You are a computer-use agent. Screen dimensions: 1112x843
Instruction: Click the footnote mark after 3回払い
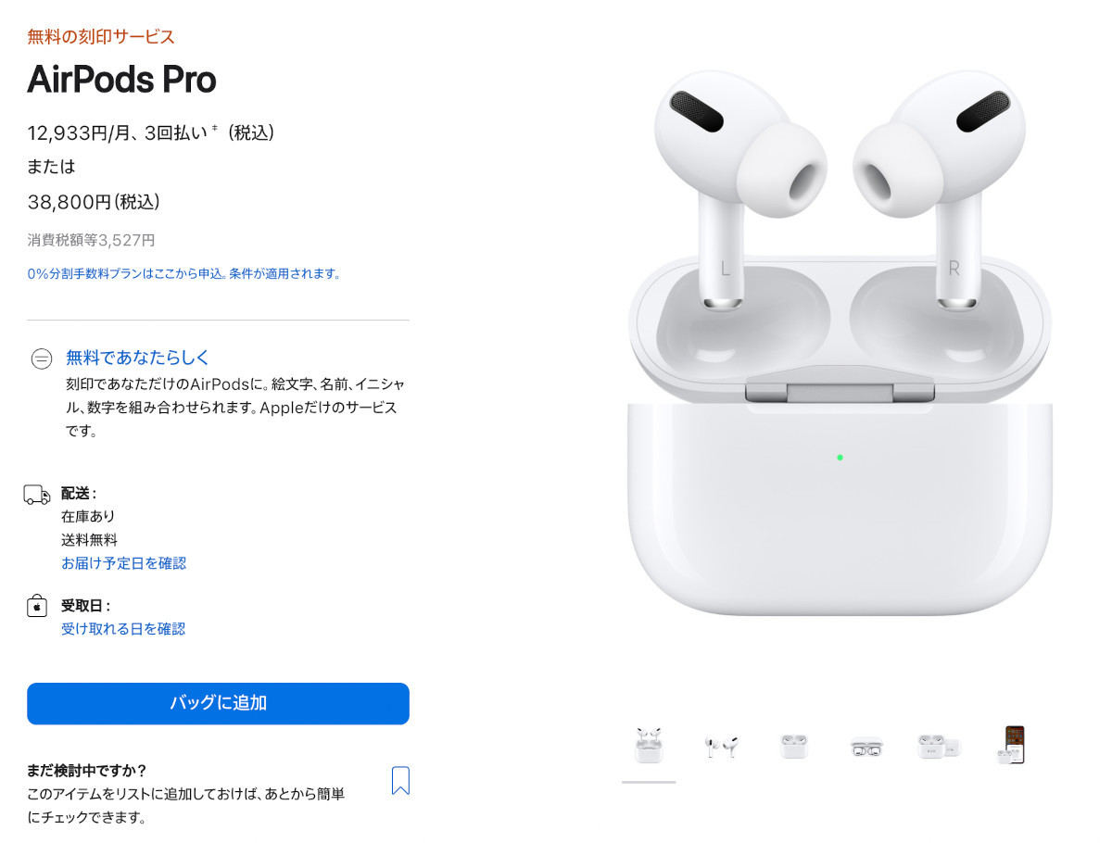coord(215,129)
